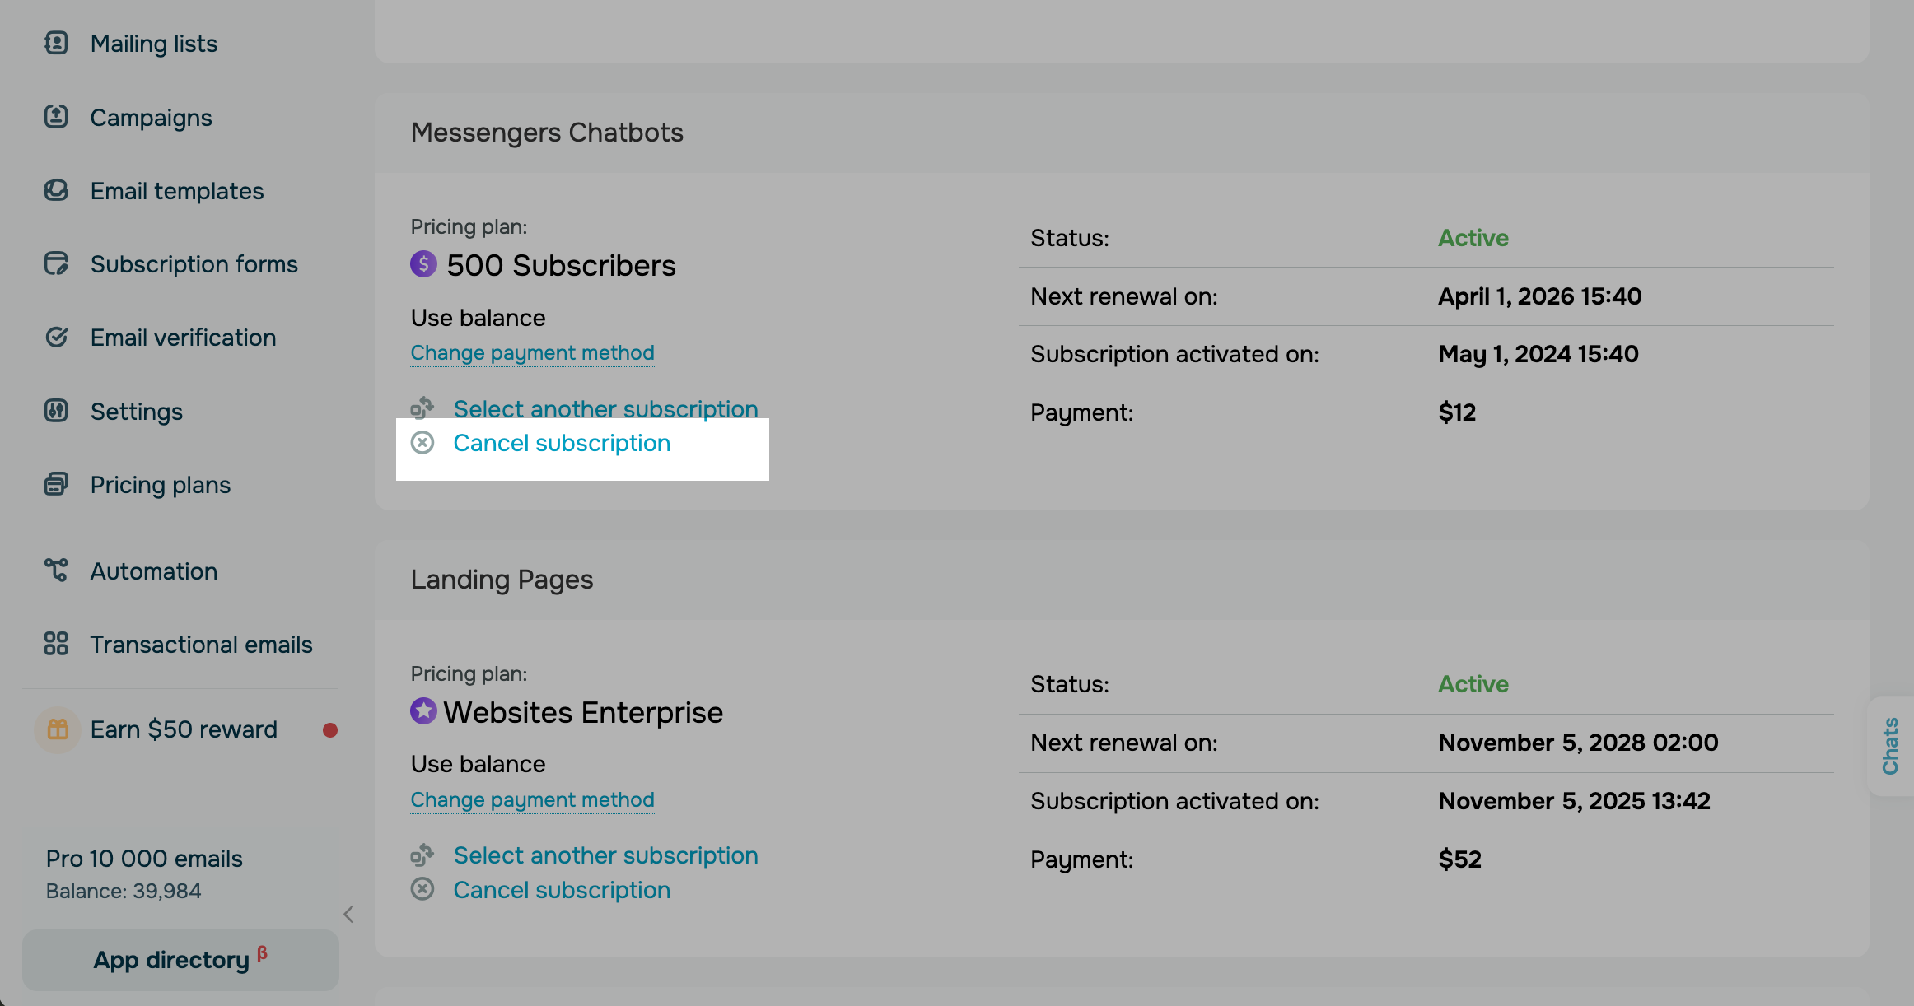Cancel the Messengers Chatbots subscription

point(562,444)
